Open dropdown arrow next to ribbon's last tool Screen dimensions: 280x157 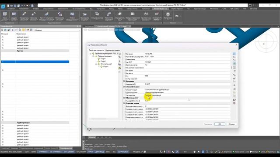(181, 16)
